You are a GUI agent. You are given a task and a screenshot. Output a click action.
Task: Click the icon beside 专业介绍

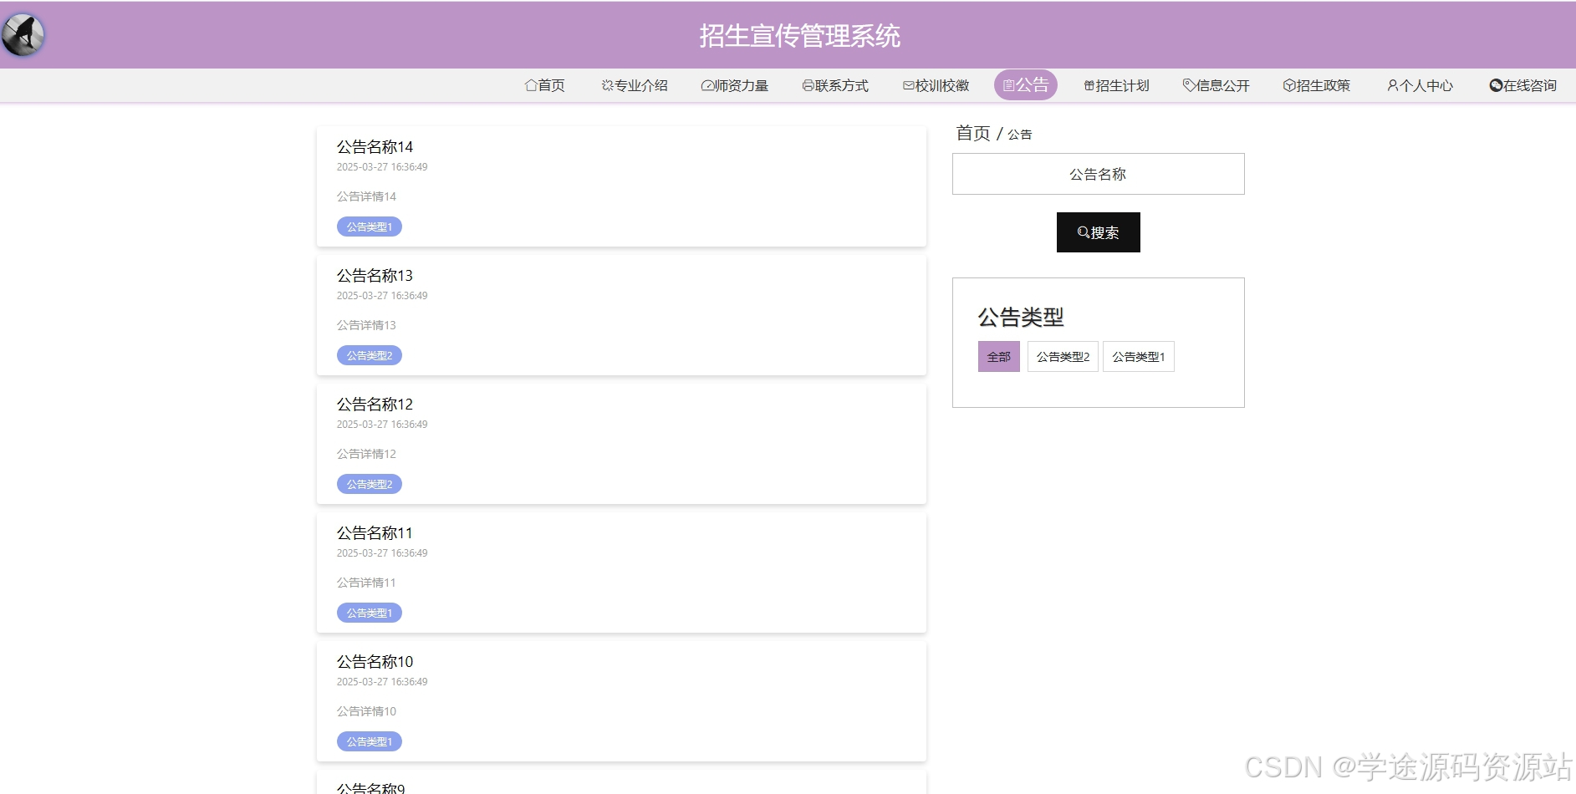tap(608, 85)
